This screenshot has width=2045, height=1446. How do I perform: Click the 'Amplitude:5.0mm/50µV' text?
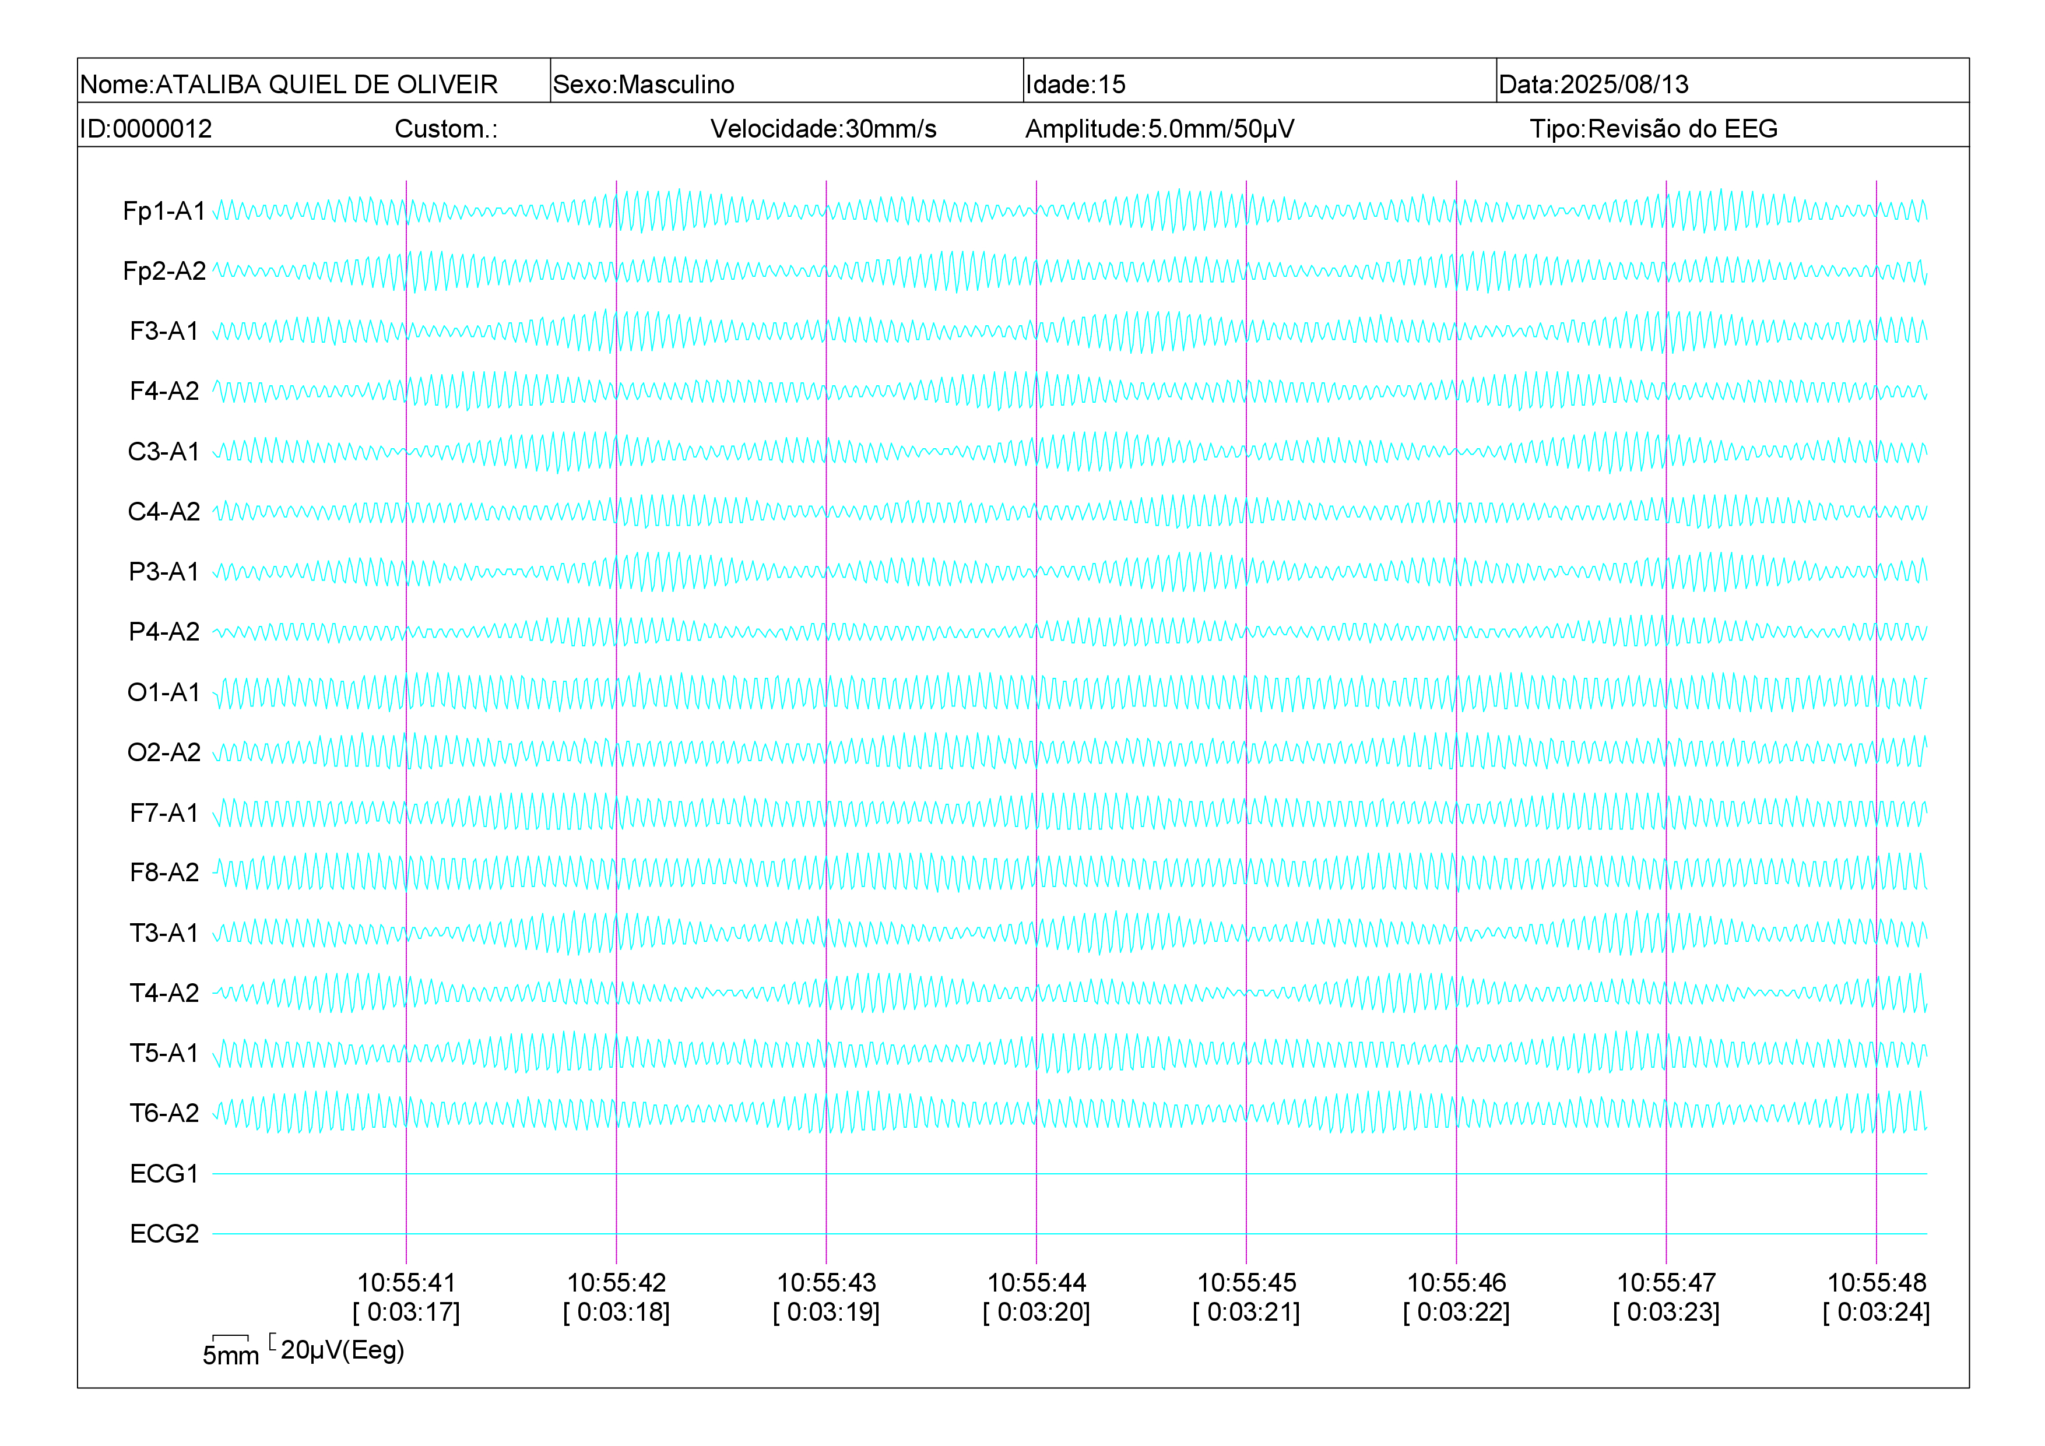(1159, 129)
